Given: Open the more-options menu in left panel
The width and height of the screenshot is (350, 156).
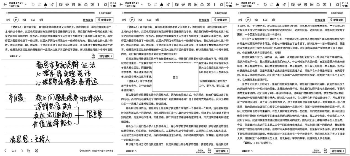Looking at the screenshot, I should (x=98, y=4).
